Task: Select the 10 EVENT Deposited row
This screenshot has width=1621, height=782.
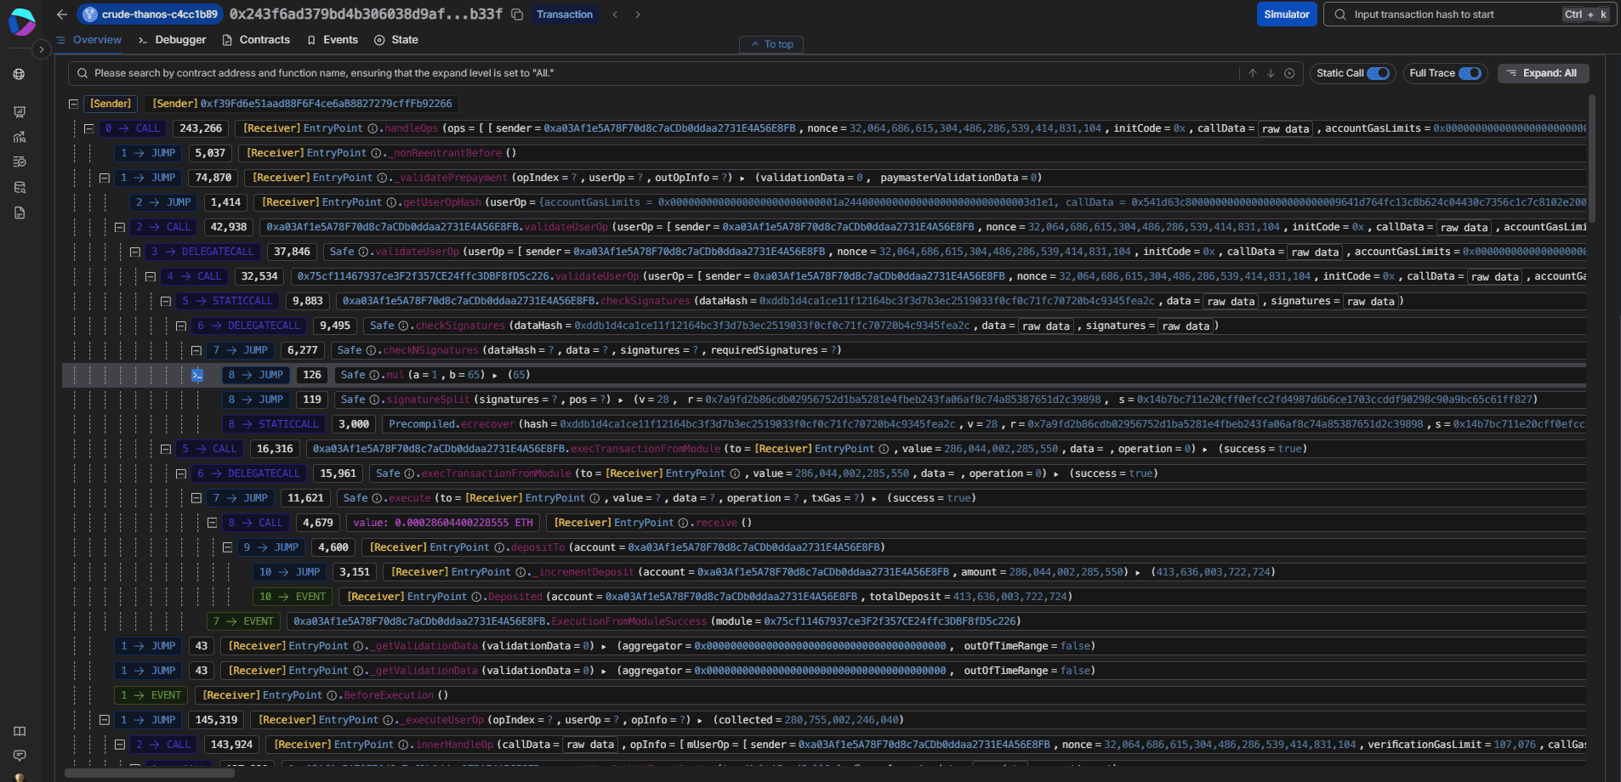Action: pos(824,597)
